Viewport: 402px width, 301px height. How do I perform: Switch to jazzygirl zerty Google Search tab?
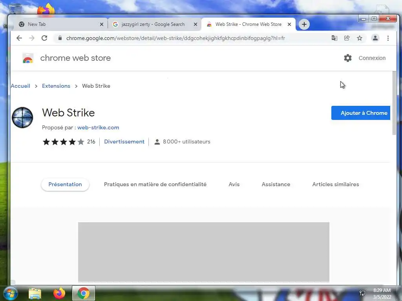(155, 24)
